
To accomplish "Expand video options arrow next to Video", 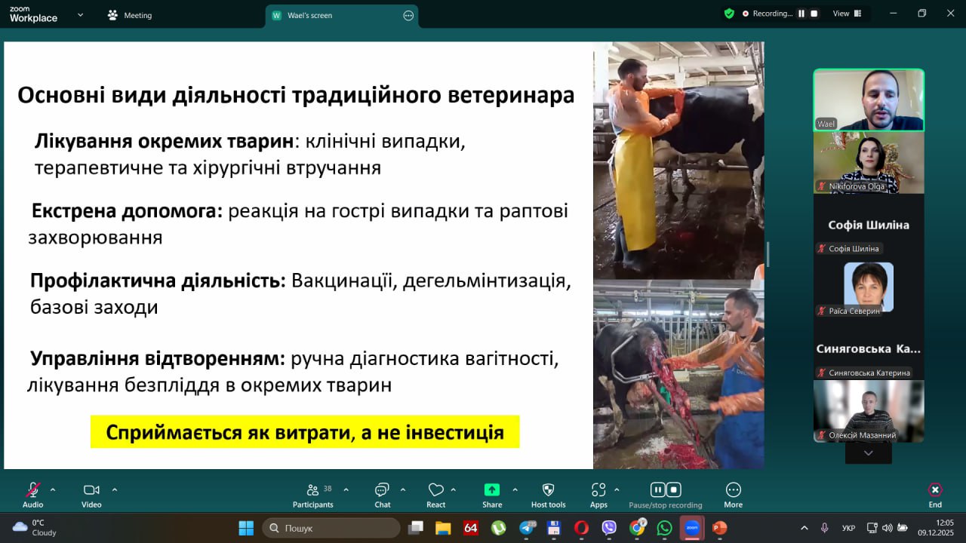I will pyautogui.click(x=115, y=489).
